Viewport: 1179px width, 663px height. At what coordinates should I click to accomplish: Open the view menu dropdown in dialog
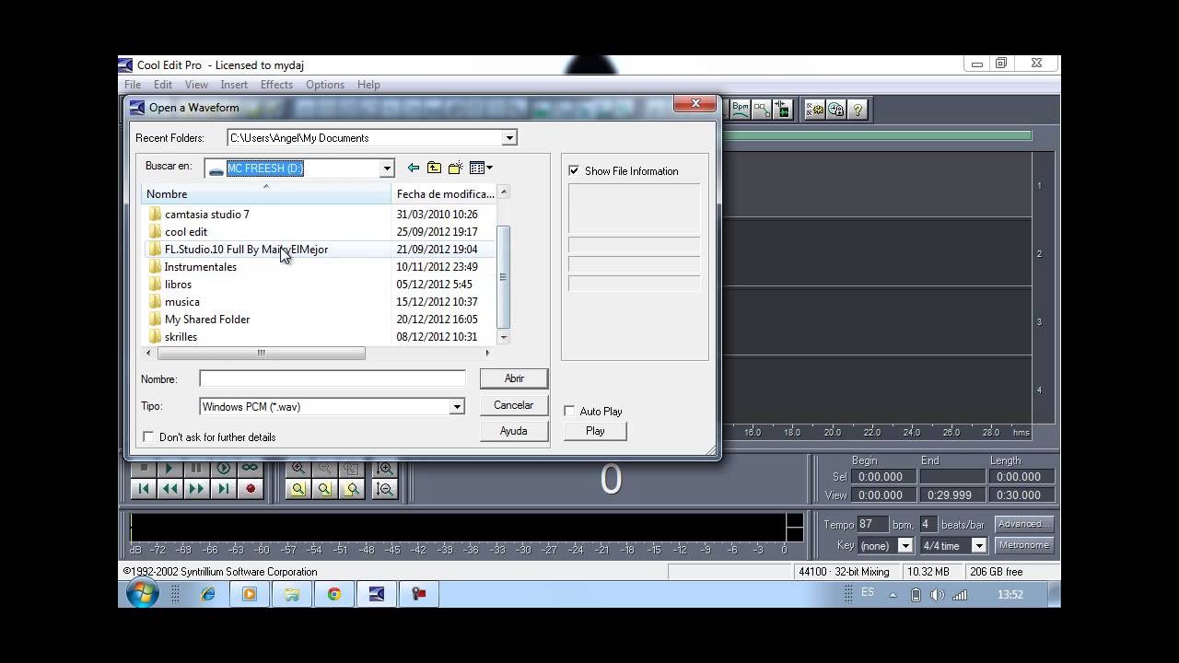tap(481, 168)
